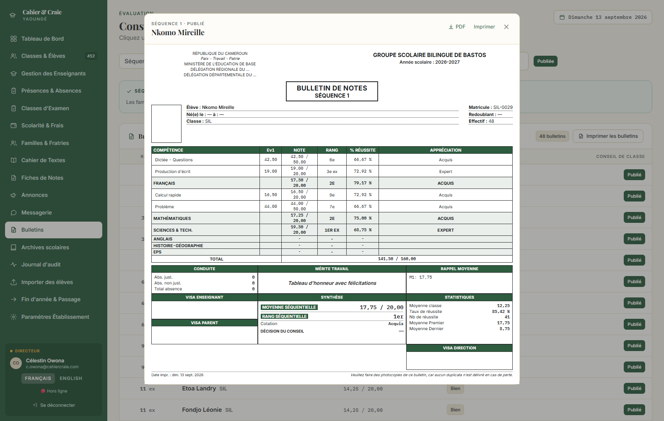Click the total 141,50 / 160,00 value
Screen dimensions: 664x421
click(x=397, y=259)
